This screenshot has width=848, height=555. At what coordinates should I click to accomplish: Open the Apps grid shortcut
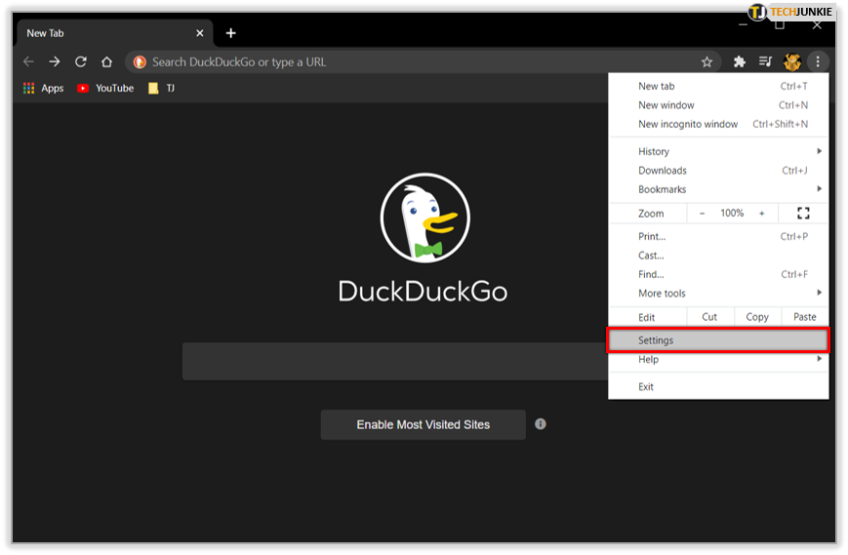click(x=43, y=88)
